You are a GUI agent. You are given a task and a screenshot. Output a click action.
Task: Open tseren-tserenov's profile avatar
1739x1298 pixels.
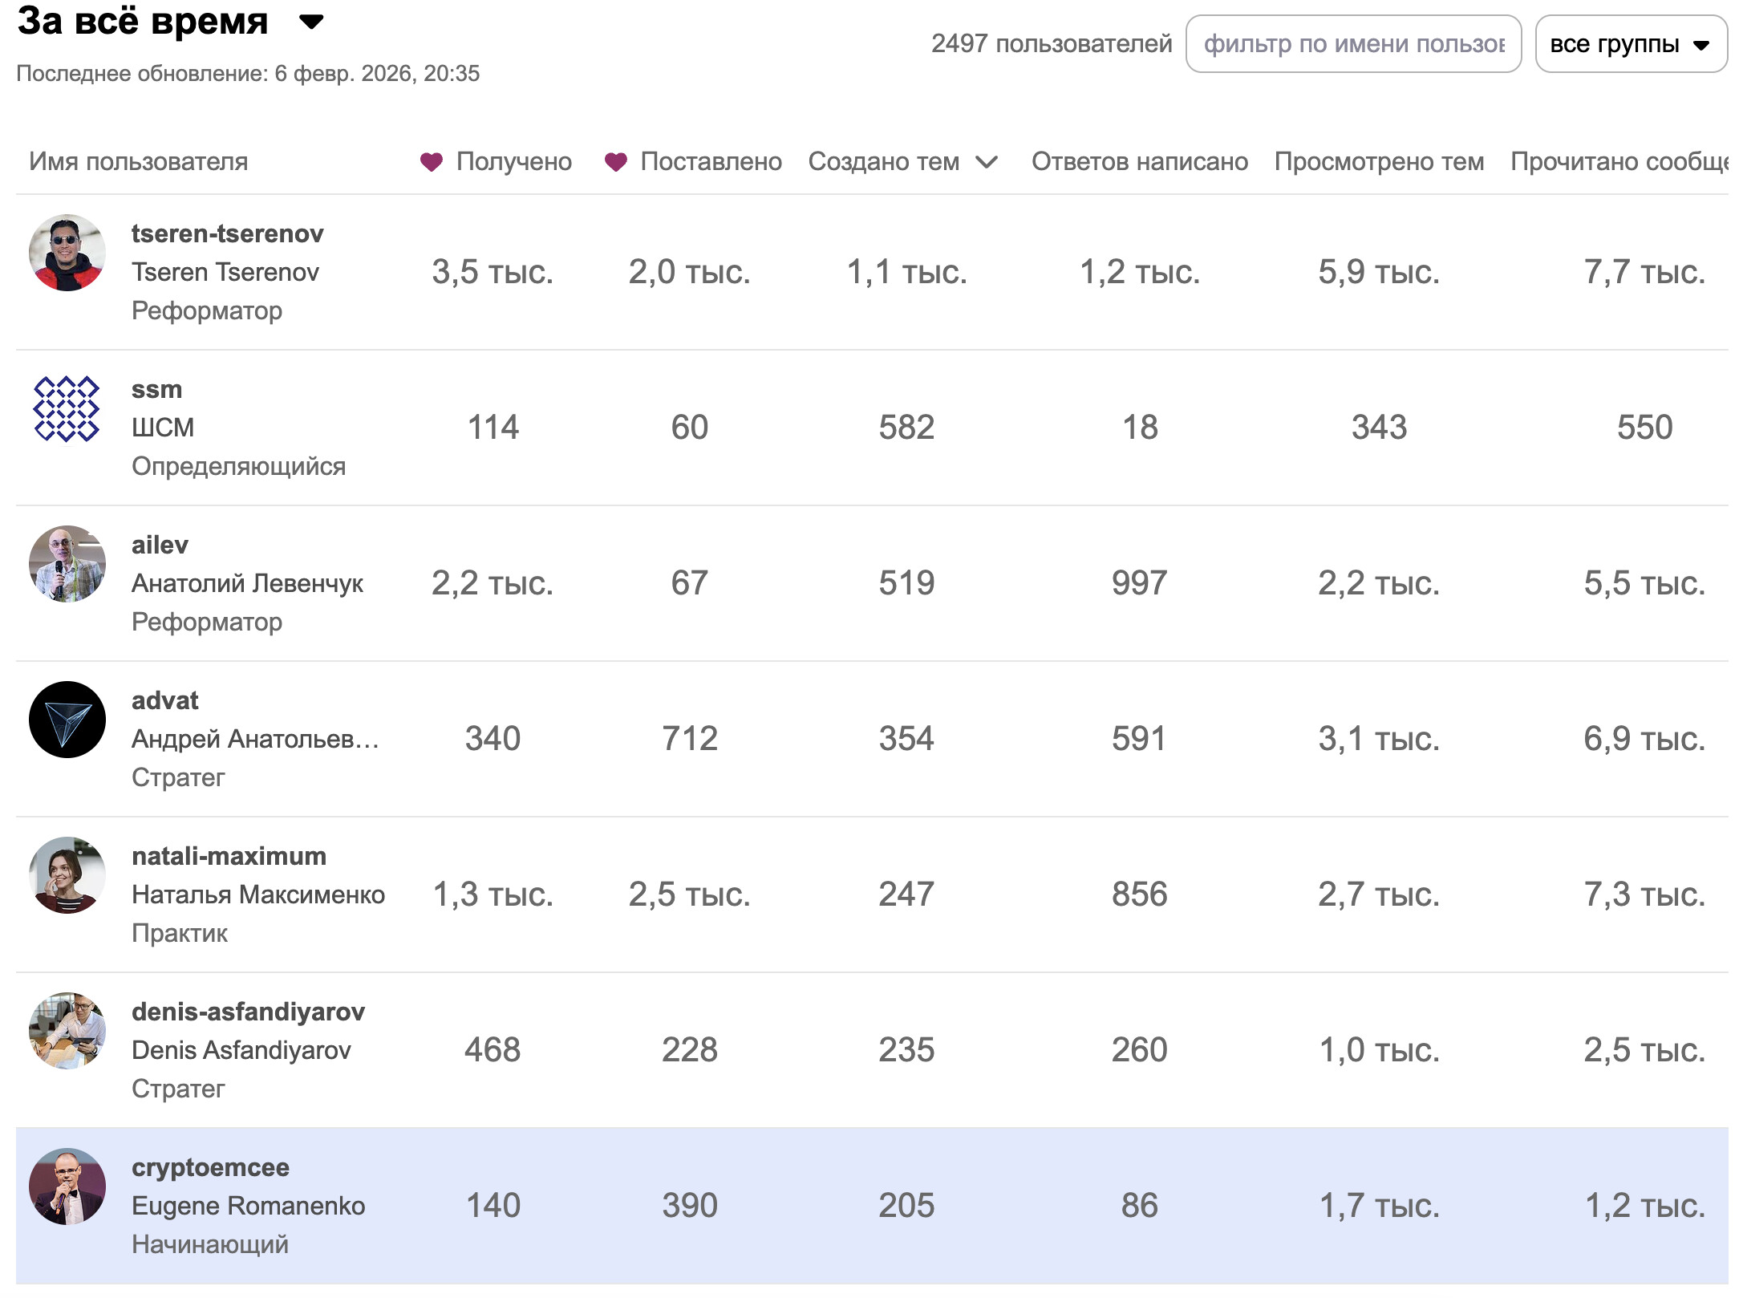click(67, 253)
